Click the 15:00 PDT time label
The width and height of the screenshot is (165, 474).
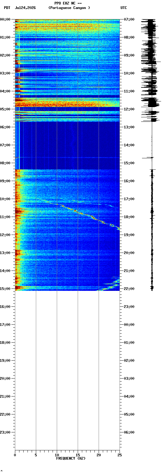(5, 289)
